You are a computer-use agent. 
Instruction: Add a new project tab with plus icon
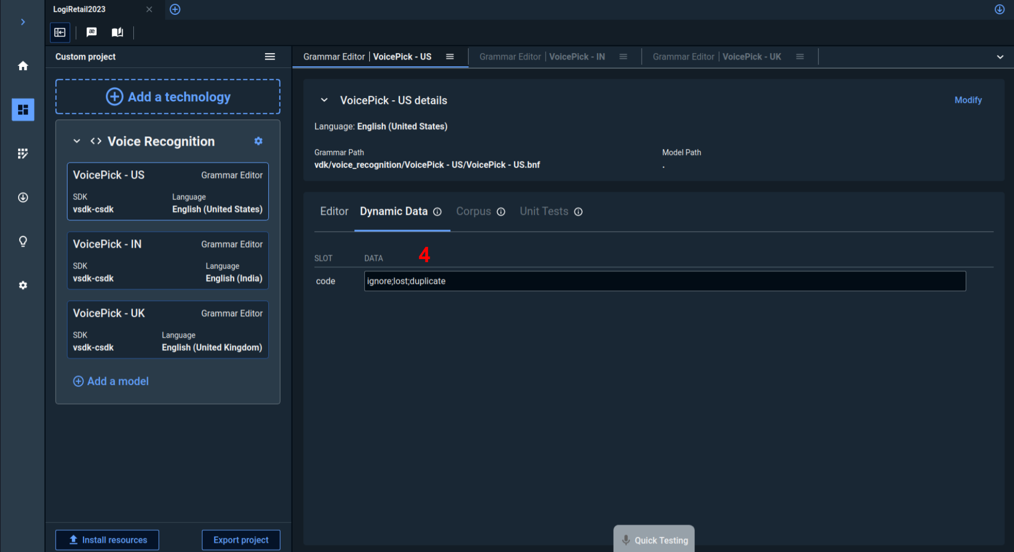click(x=175, y=10)
